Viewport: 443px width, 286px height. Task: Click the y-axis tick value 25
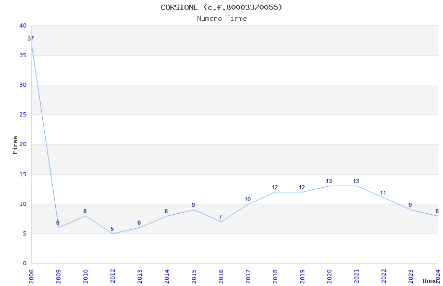pos(23,114)
